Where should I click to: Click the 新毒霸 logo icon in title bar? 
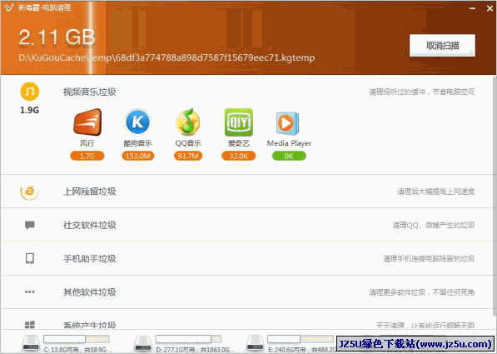coord(8,7)
